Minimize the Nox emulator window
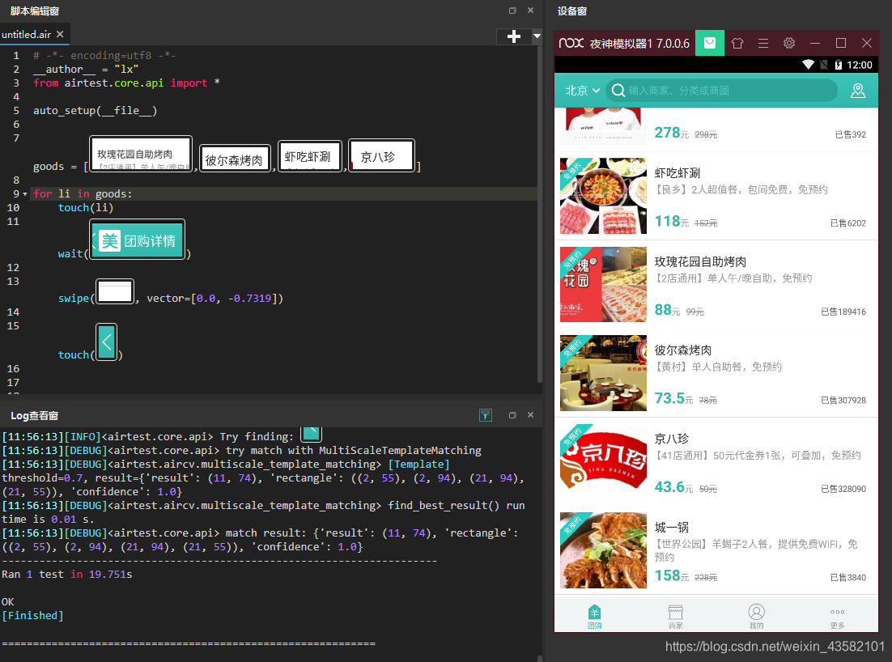The width and height of the screenshot is (892, 662). pyautogui.click(x=814, y=43)
